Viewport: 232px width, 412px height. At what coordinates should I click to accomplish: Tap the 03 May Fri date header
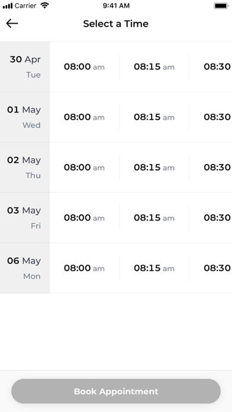pyautogui.click(x=25, y=218)
